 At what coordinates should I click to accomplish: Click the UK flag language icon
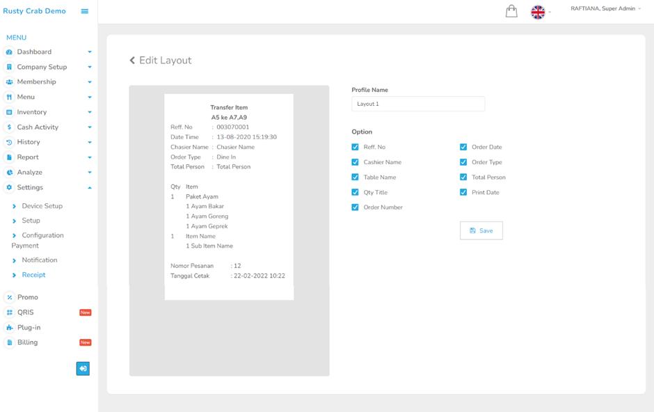[x=538, y=12]
